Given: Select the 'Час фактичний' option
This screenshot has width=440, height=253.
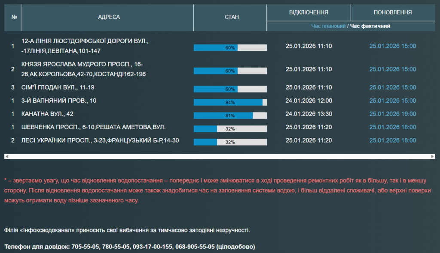Looking at the screenshot, I should click(370, 26).
